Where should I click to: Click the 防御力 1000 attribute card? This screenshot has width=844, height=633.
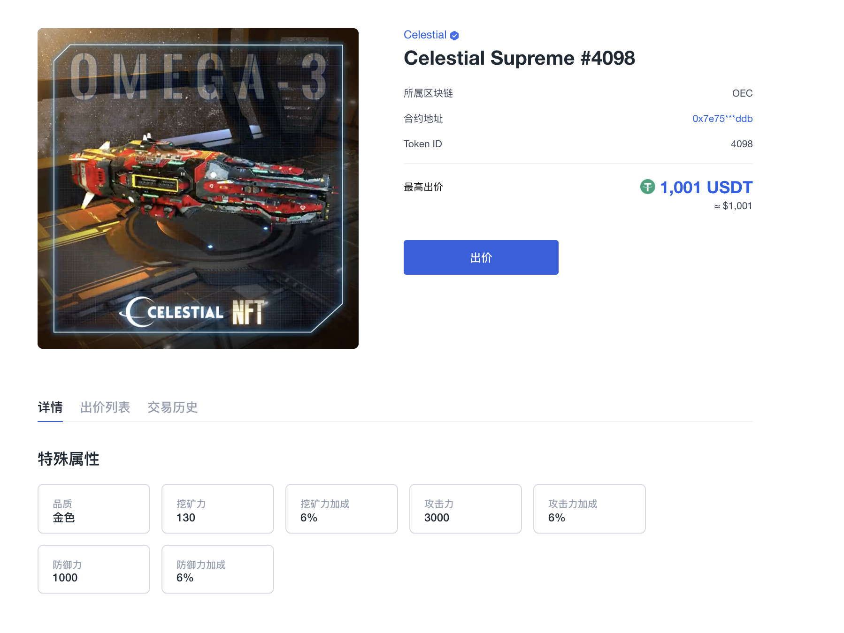coord(94,569)
